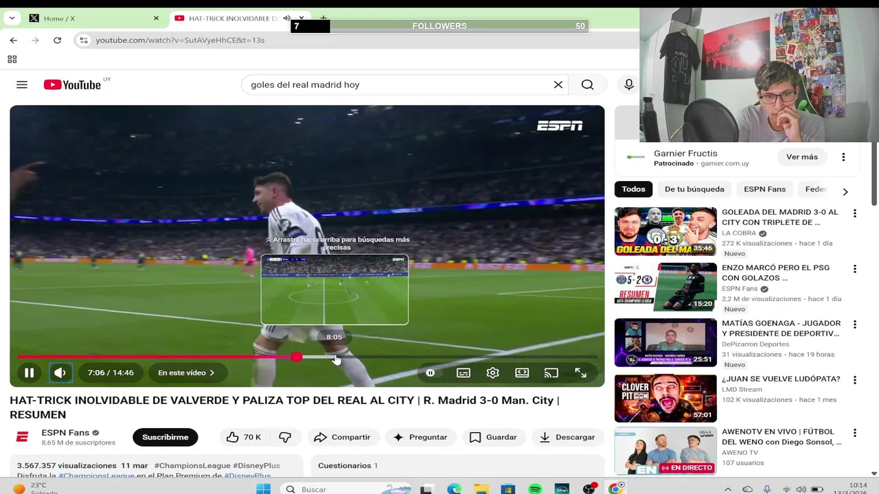
Task: Select the Todos filter chip
Action: 633,189
